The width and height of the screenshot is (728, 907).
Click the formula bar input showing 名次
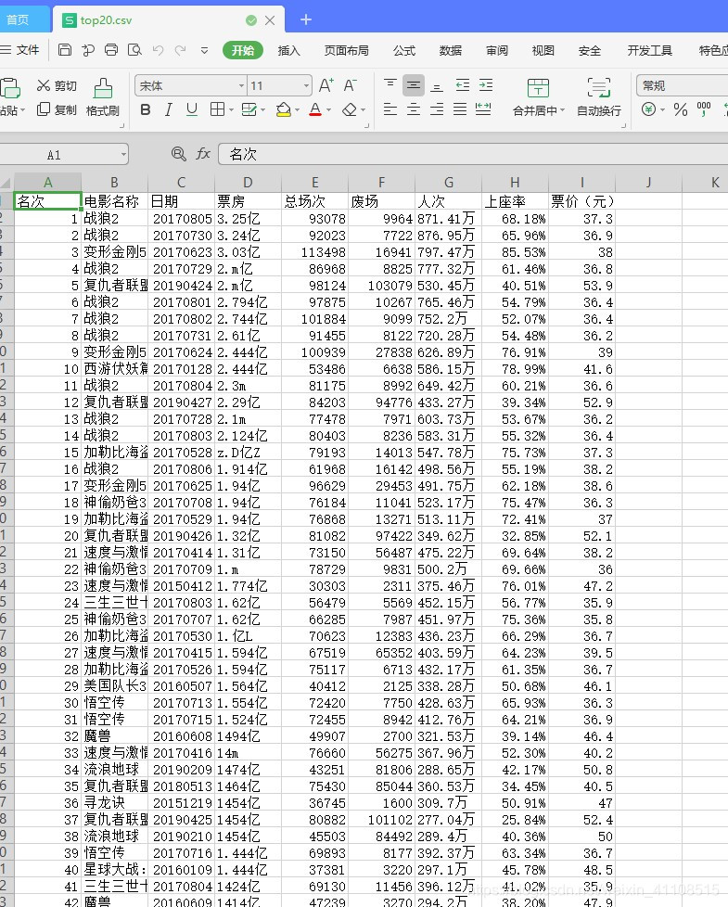coord(473,154)
